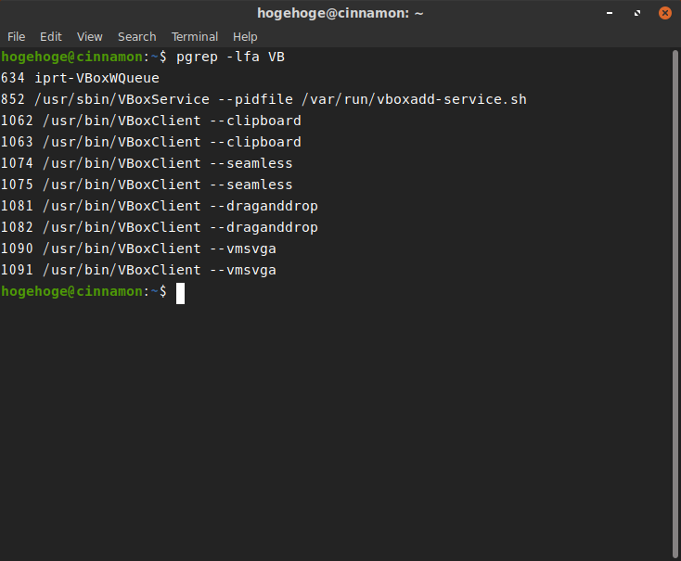Minimize the terminal window
This screenshot has width=681, height=561.
point(610,13)
